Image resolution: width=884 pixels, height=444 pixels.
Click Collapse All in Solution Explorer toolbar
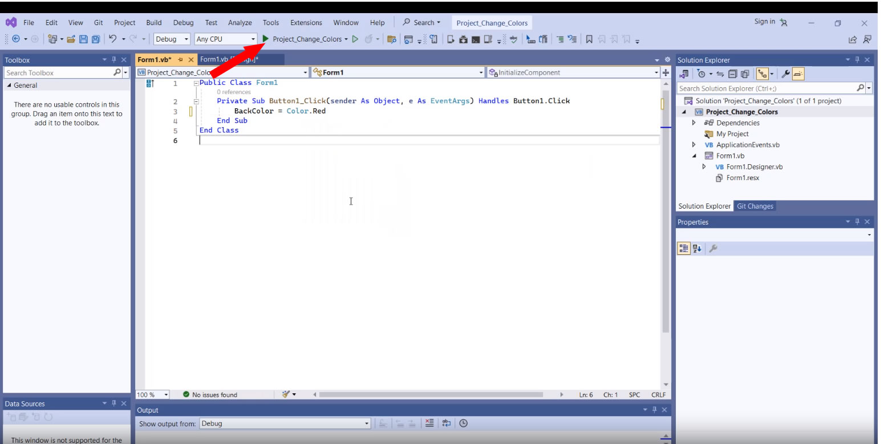[x=733, y=74]
